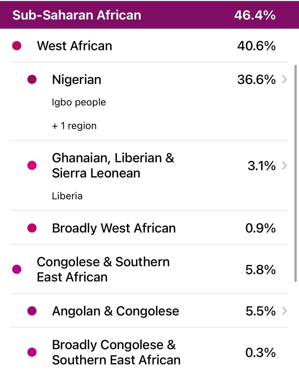This screenshot has width=299, height=375.
Task: Show the '+ 1 region' entry
Action: coord(74,126)
